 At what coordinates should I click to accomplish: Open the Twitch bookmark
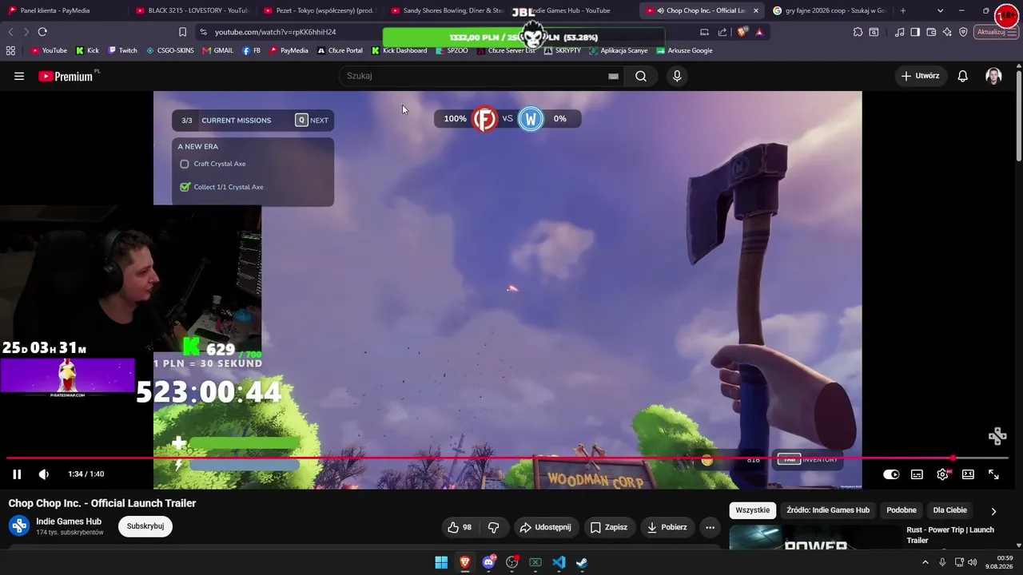122,50
